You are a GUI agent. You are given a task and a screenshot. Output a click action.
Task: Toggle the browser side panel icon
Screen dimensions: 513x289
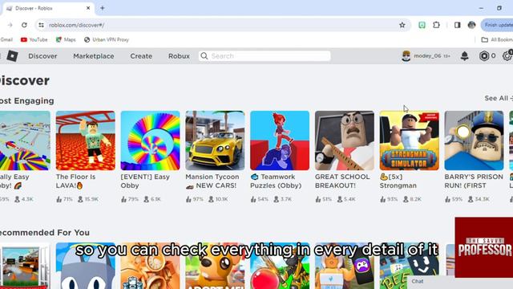457,25
